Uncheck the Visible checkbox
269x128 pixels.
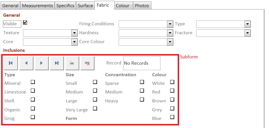[25, 22]
